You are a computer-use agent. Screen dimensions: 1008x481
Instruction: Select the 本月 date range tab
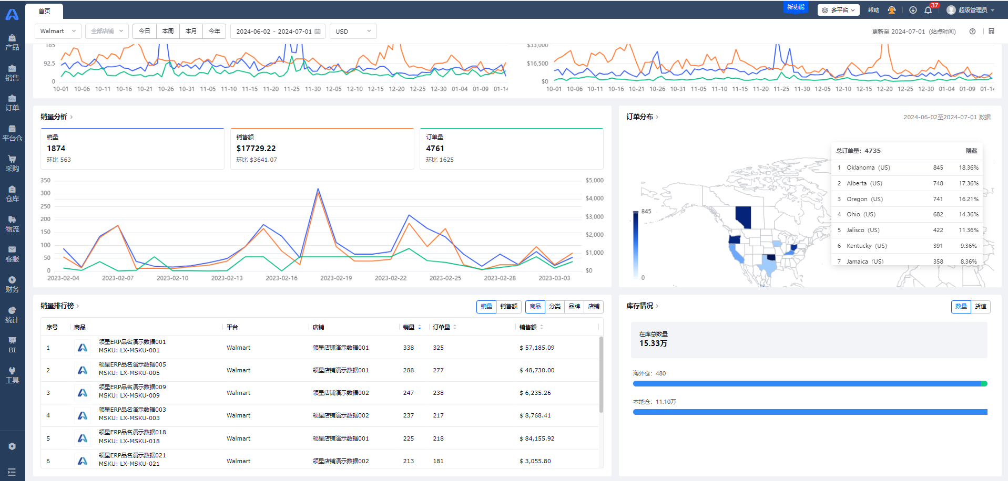coord(191,31)
